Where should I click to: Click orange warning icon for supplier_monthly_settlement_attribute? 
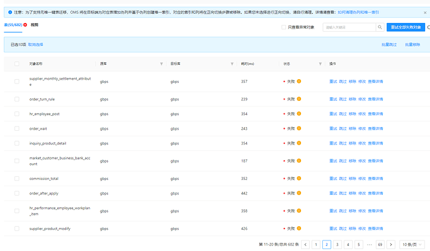[299, 81]
